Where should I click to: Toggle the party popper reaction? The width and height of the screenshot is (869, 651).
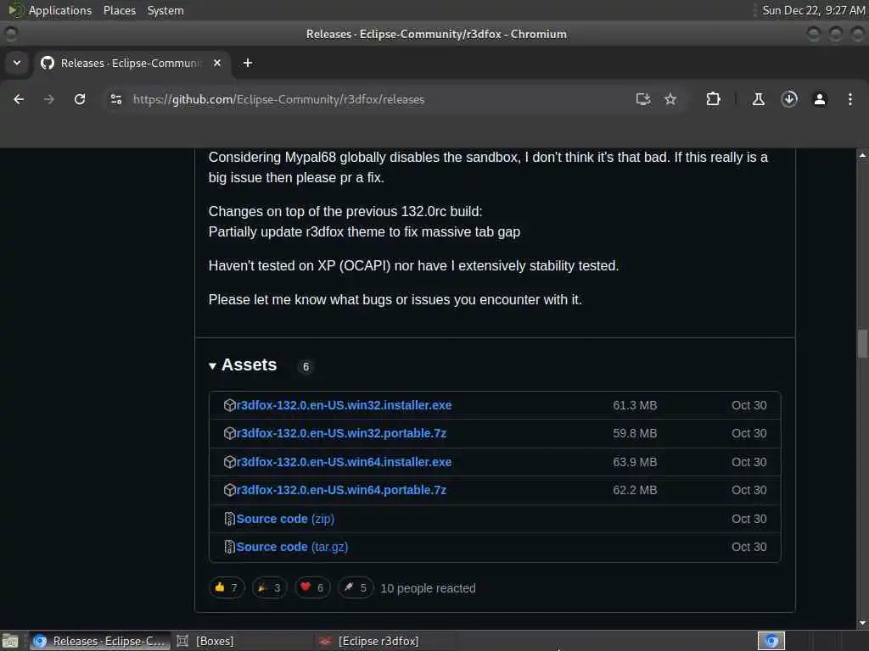tap(269, 588)
